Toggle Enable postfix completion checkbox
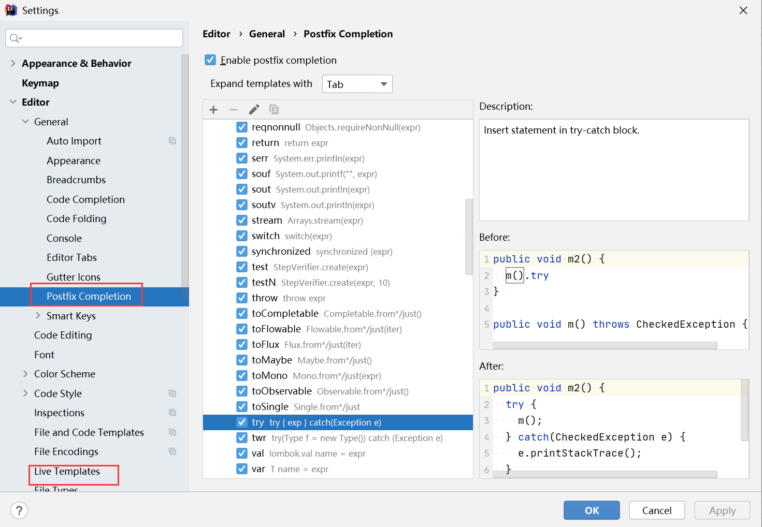The height and width of the screenshot is (527, 762). (210, 60)
